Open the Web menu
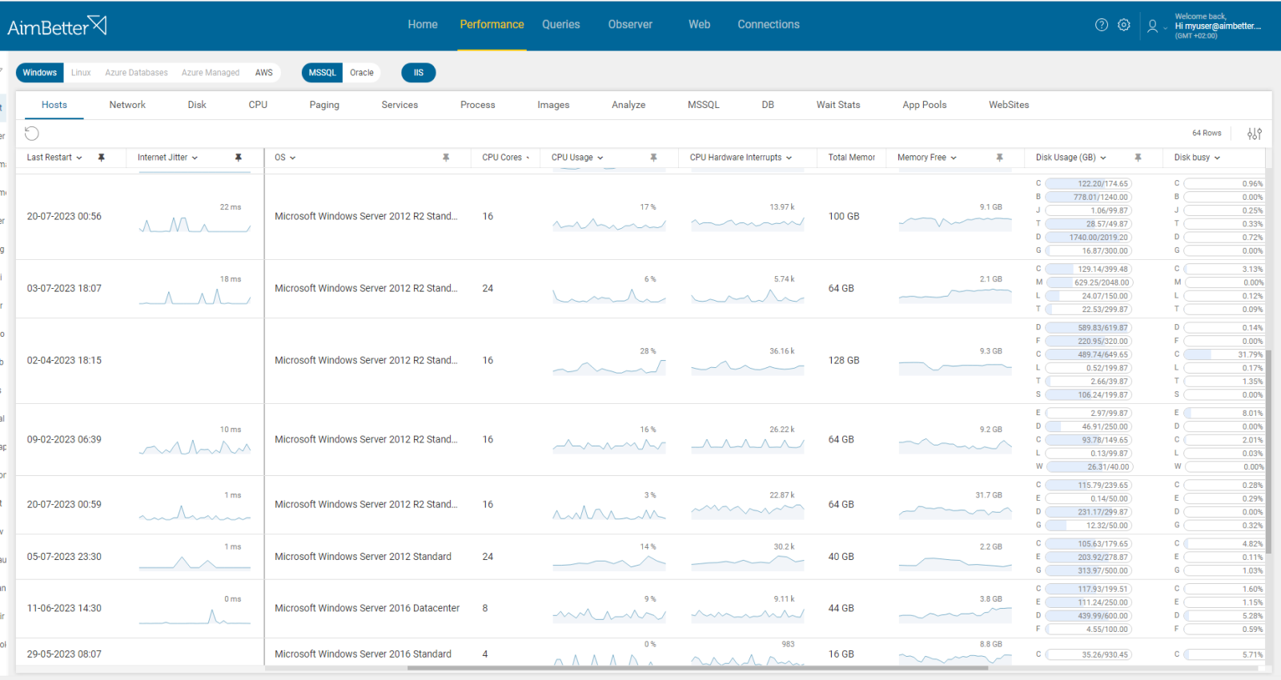1281x680 pixels. click(699, 25)
